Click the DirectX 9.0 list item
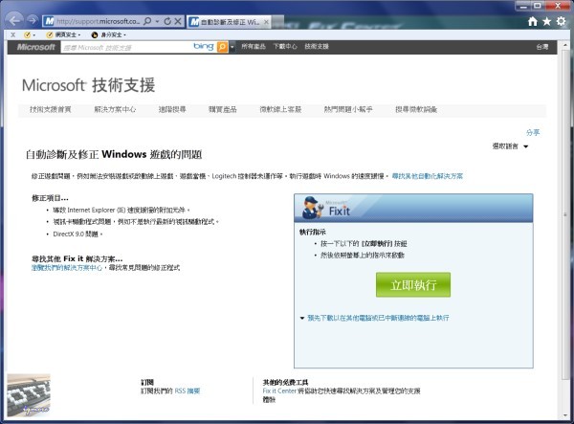 [x=77, y=234]
